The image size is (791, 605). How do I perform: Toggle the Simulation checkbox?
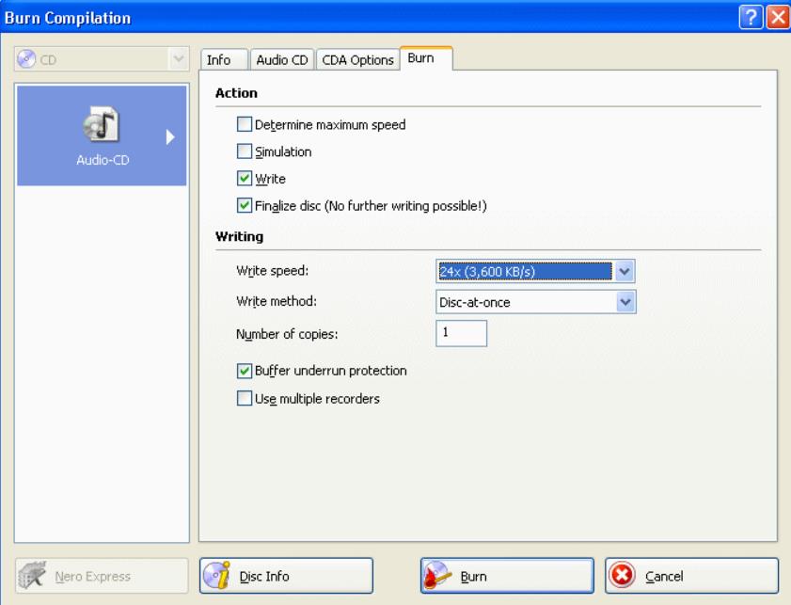tap(245, 151)
